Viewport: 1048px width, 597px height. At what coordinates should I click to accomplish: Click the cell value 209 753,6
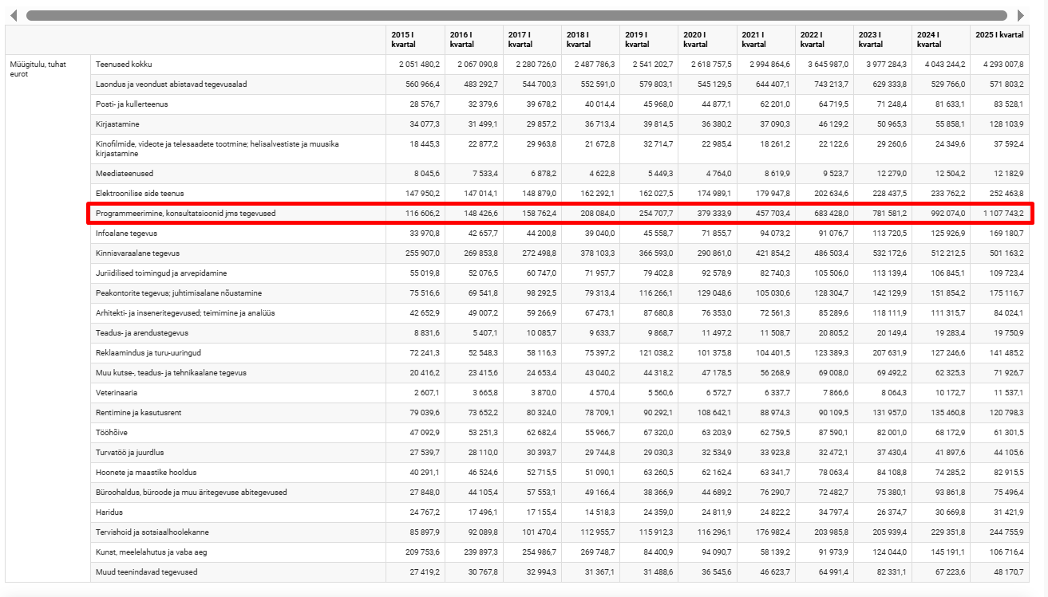pyautogui.click(x=423, y=552)
